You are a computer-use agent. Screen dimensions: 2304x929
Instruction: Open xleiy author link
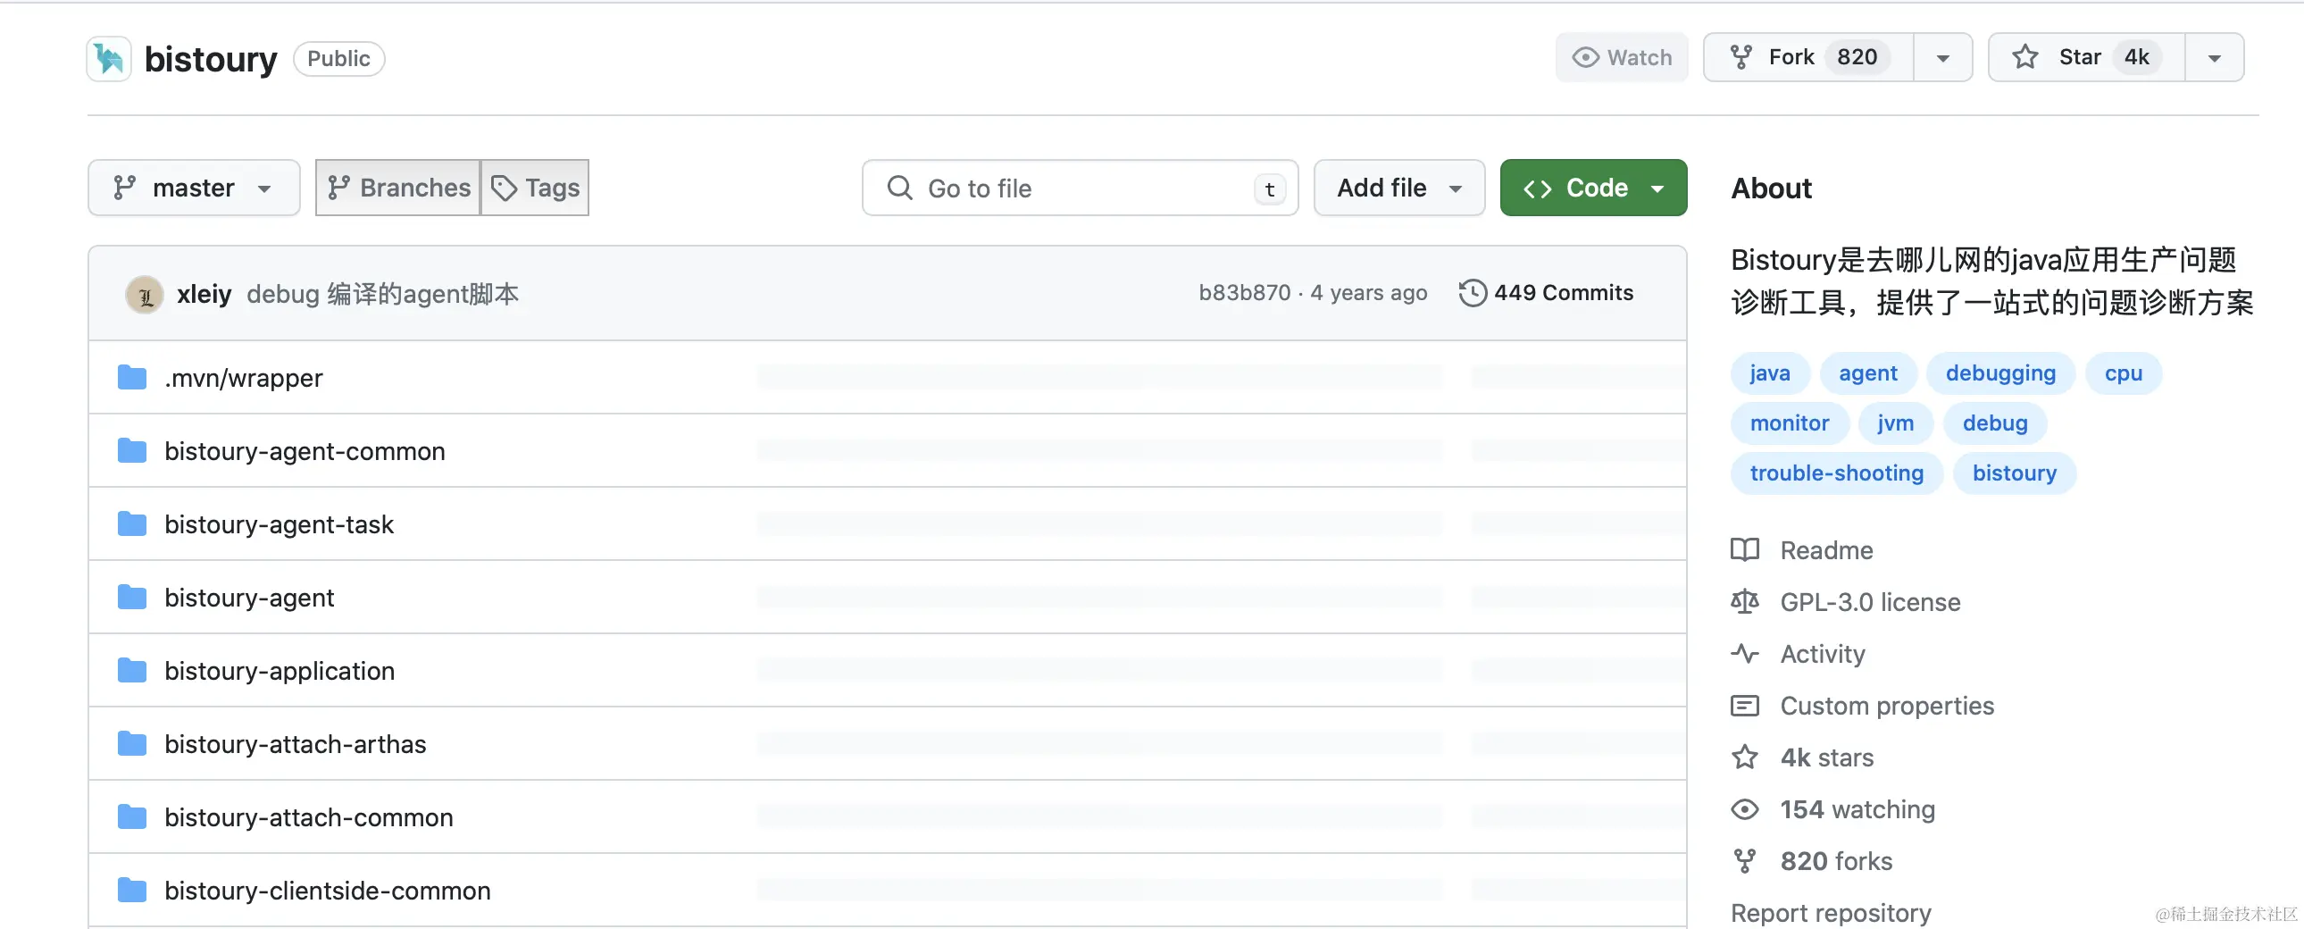point(204,294)
